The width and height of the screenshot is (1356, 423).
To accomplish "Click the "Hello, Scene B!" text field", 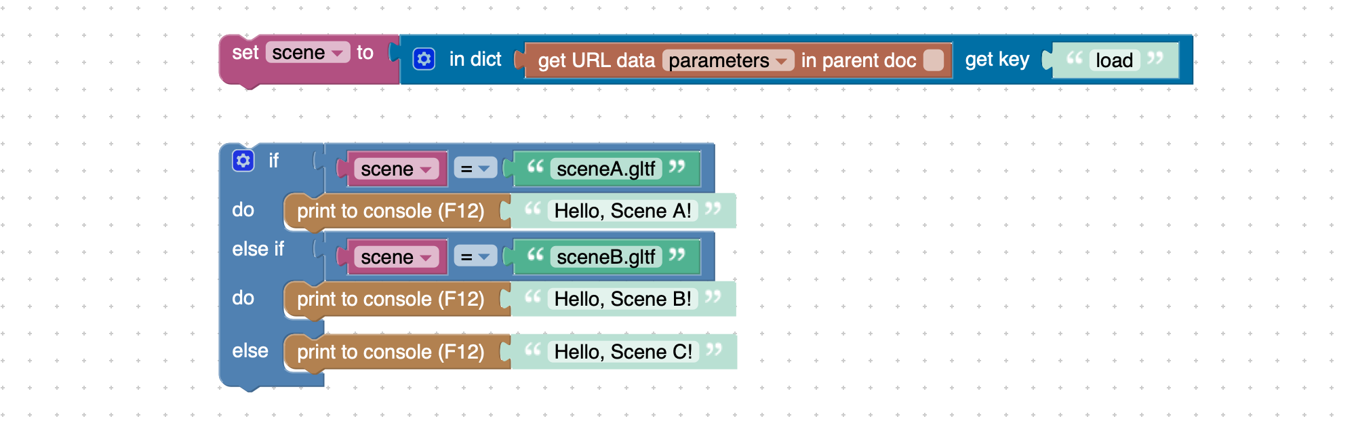I will 622,299.
